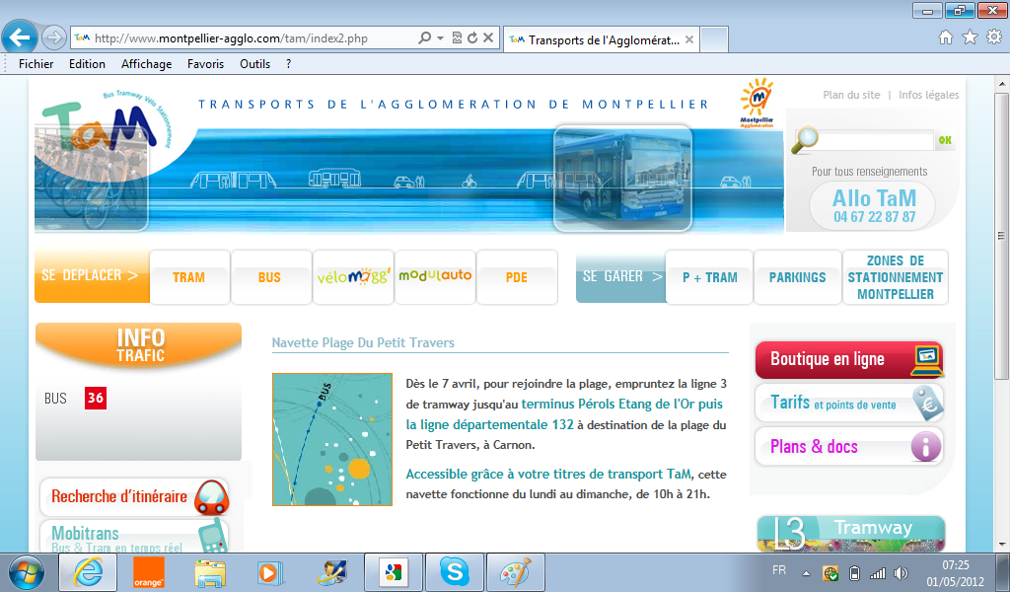This screenshot has height=592, width=1010.
Task: Click the Boutique en ligne button
Action: (848, 360)
